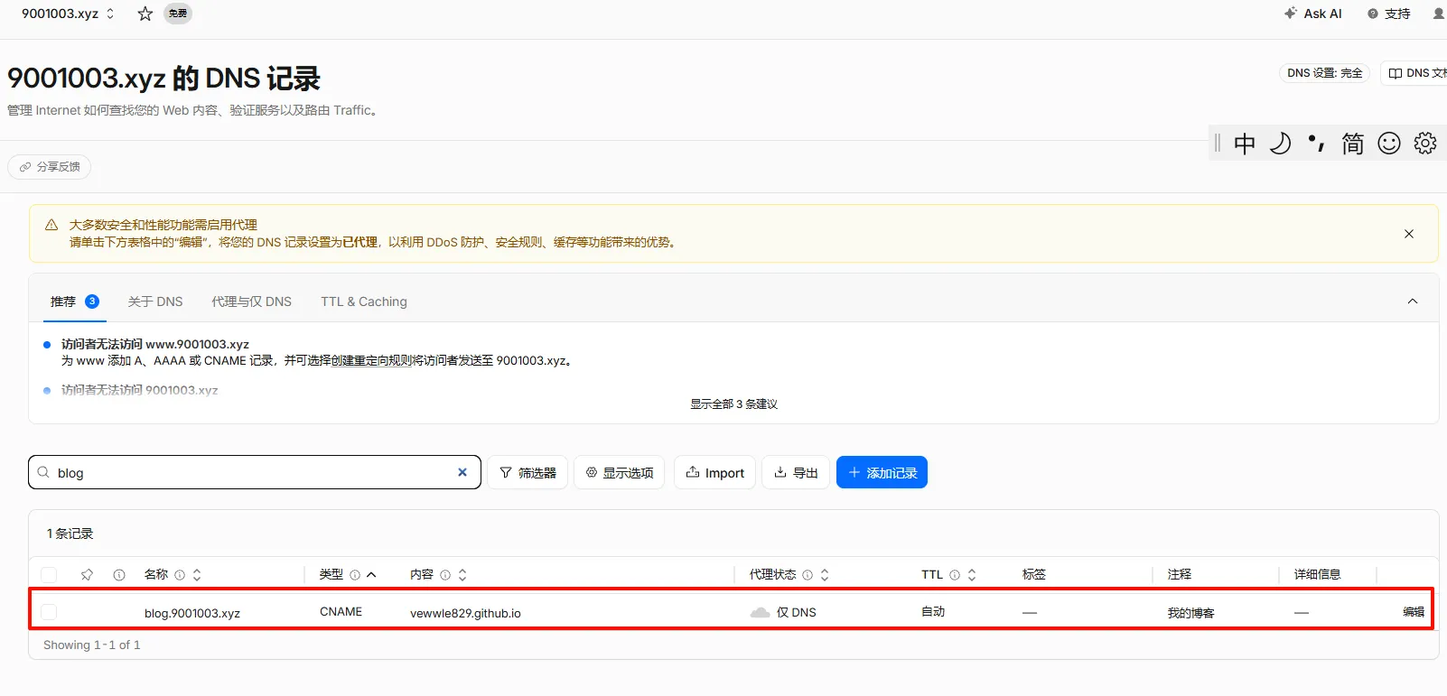Open the TTL & Caching tab
This screenshot has width=1447, height=696.
(x=364, y=302)
